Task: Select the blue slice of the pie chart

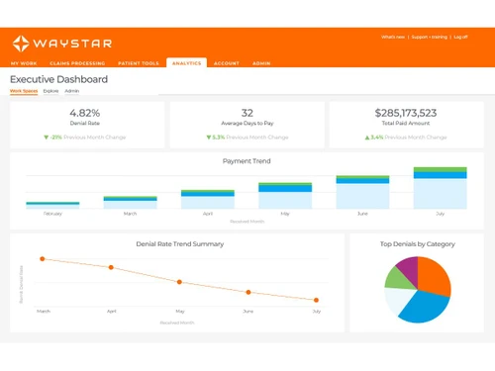Action: [x=426, y=307]
